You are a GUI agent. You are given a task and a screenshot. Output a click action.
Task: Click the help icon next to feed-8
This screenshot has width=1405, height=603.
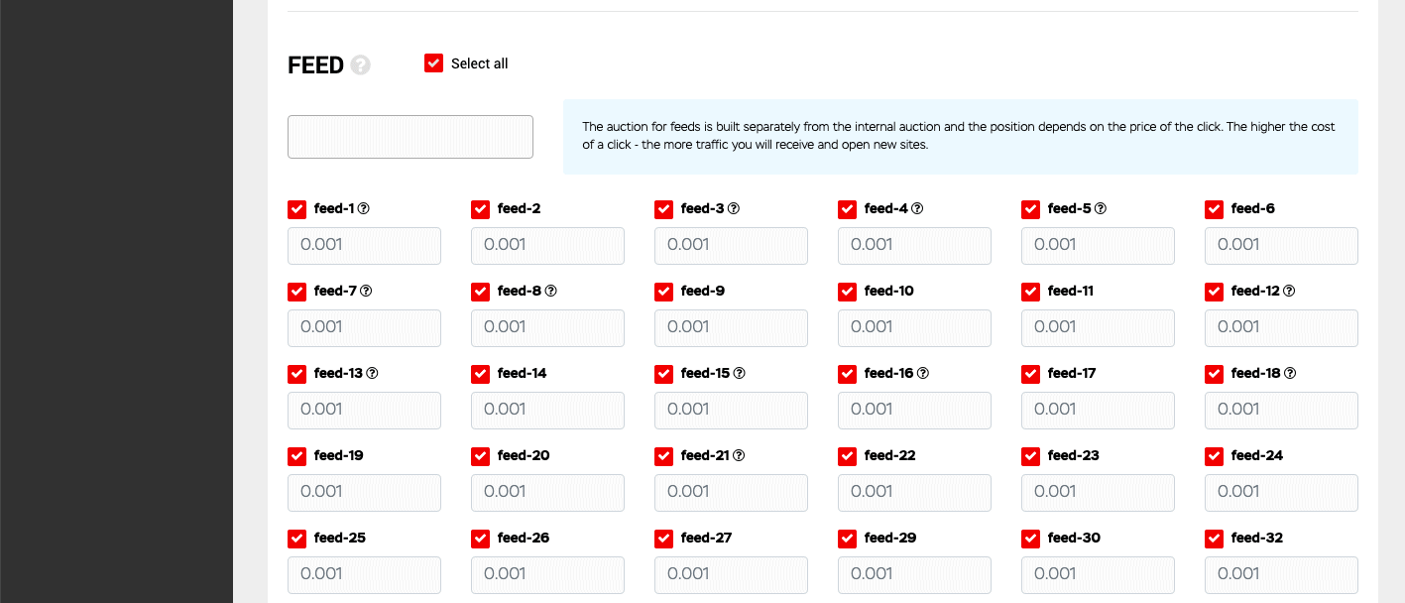551,292
